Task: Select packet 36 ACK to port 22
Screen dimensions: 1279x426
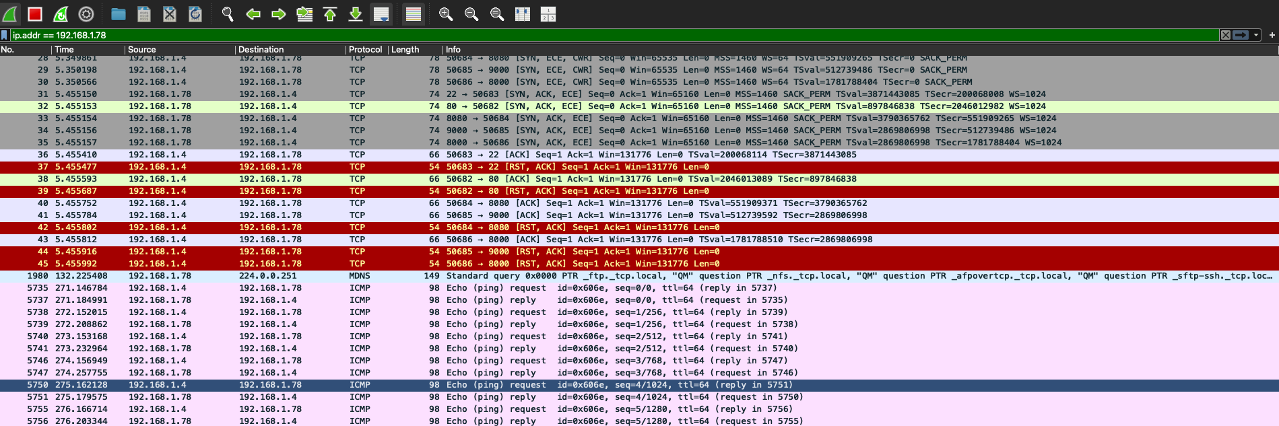Action: (x=639, y=155)
